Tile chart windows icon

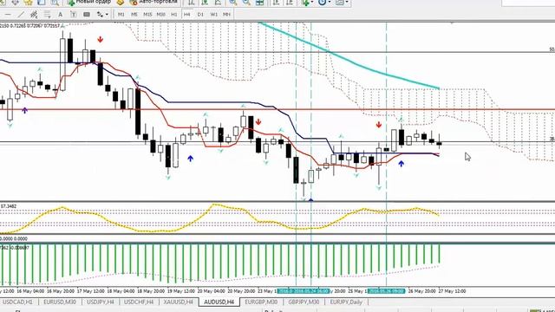pos(260,2)
